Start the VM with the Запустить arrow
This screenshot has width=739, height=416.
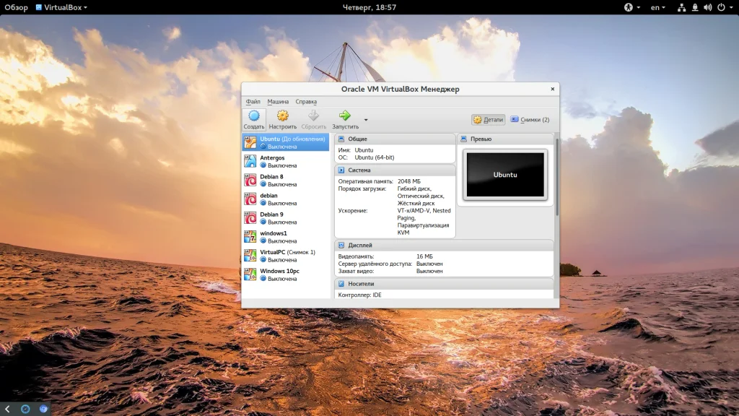point(345,116)
